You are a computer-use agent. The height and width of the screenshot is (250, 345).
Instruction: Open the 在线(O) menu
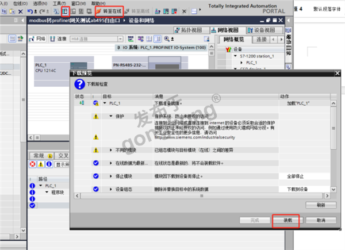click(21, 3)
